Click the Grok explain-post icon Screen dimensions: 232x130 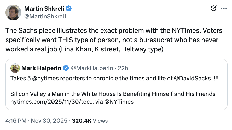213,9
